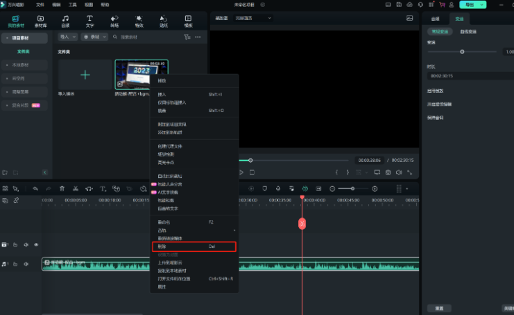
Task: Open the 导入 (Import) dropdown
Action: coord(67,36)
